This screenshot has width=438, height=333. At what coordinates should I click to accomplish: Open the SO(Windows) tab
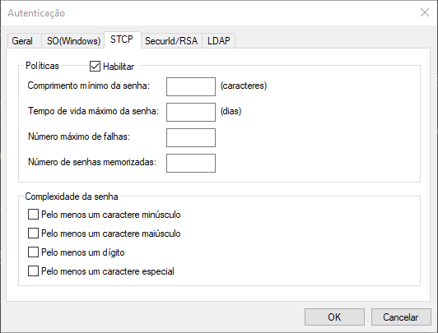73,41
